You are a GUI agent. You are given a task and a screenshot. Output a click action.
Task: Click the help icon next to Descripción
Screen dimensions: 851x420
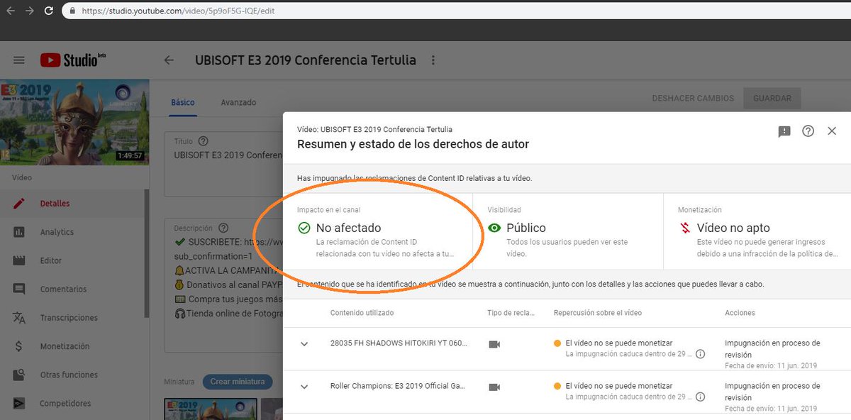click(x=223, y=228)
